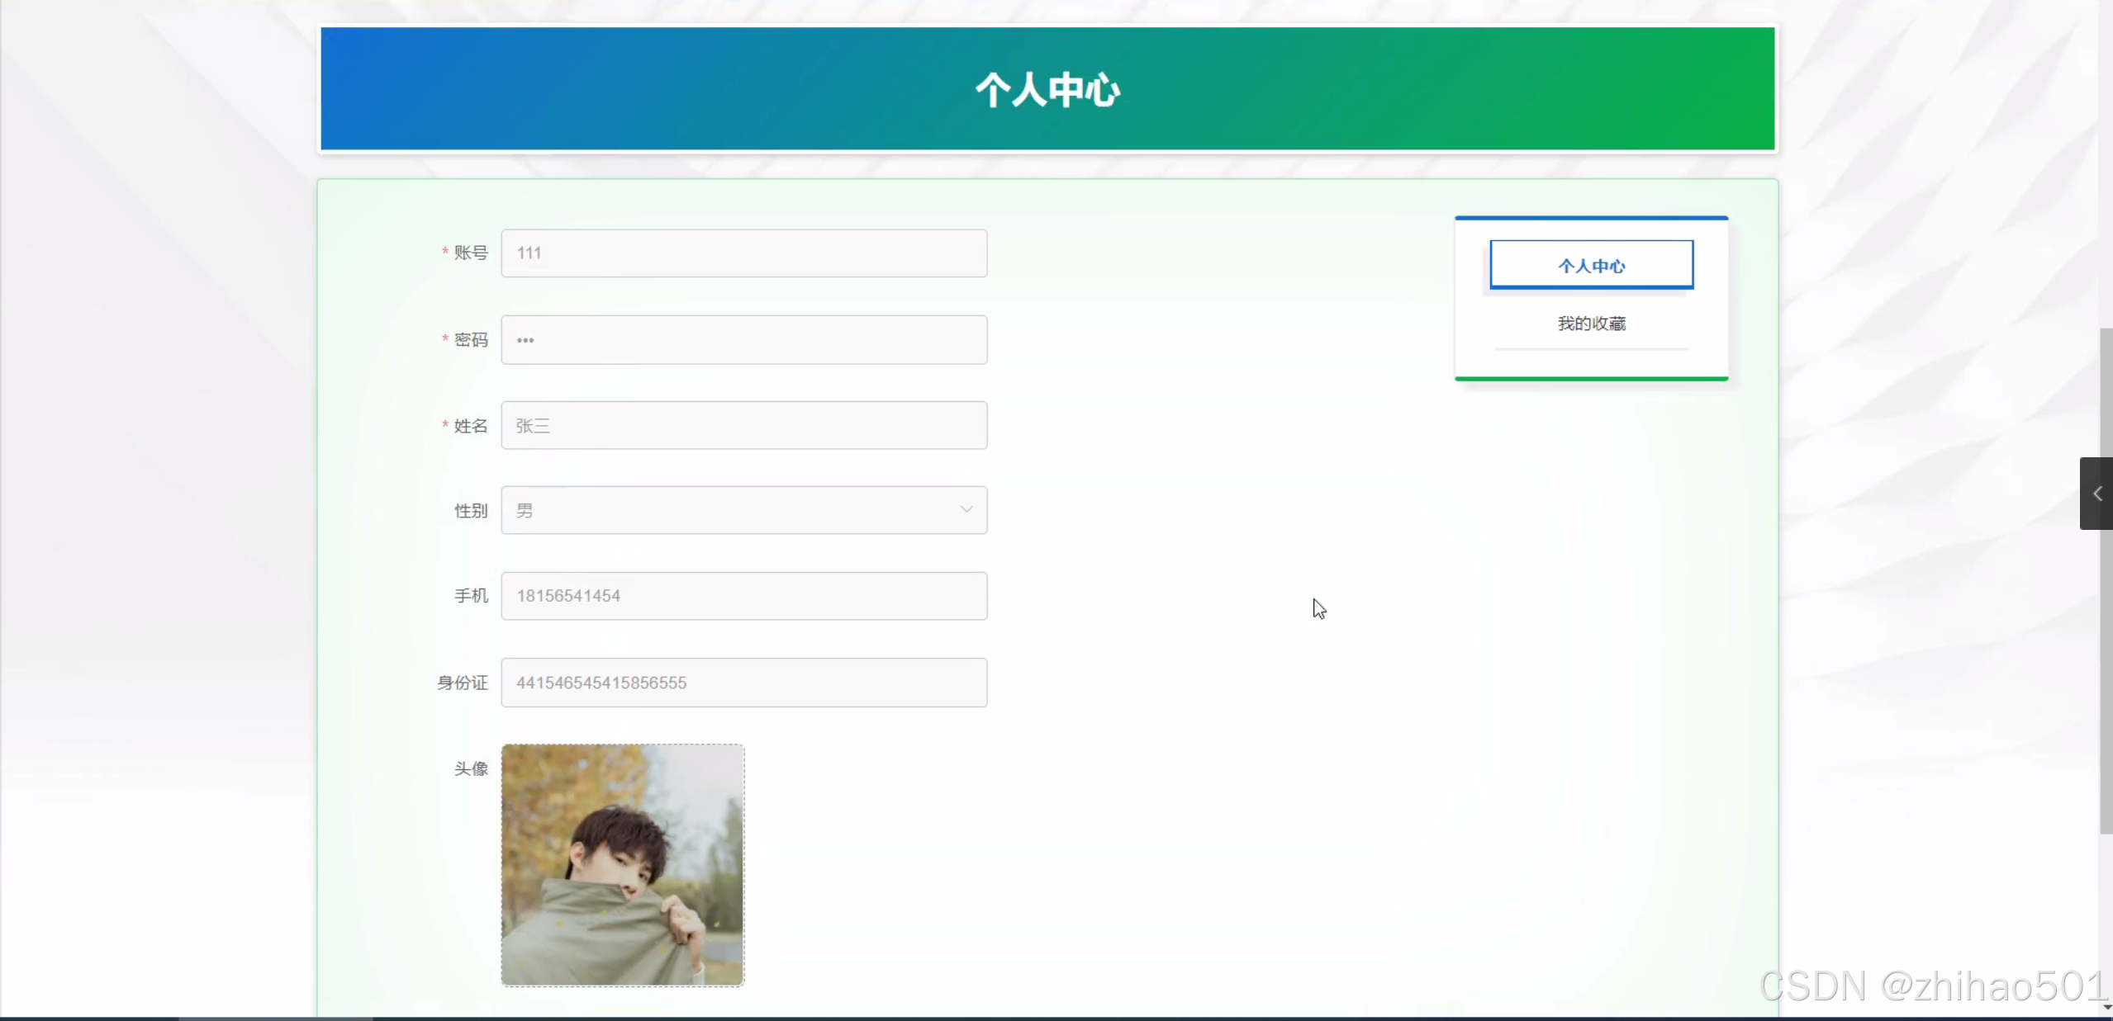Focus the 账号 input field
2113x1021 pixels.
click(743, 253)
